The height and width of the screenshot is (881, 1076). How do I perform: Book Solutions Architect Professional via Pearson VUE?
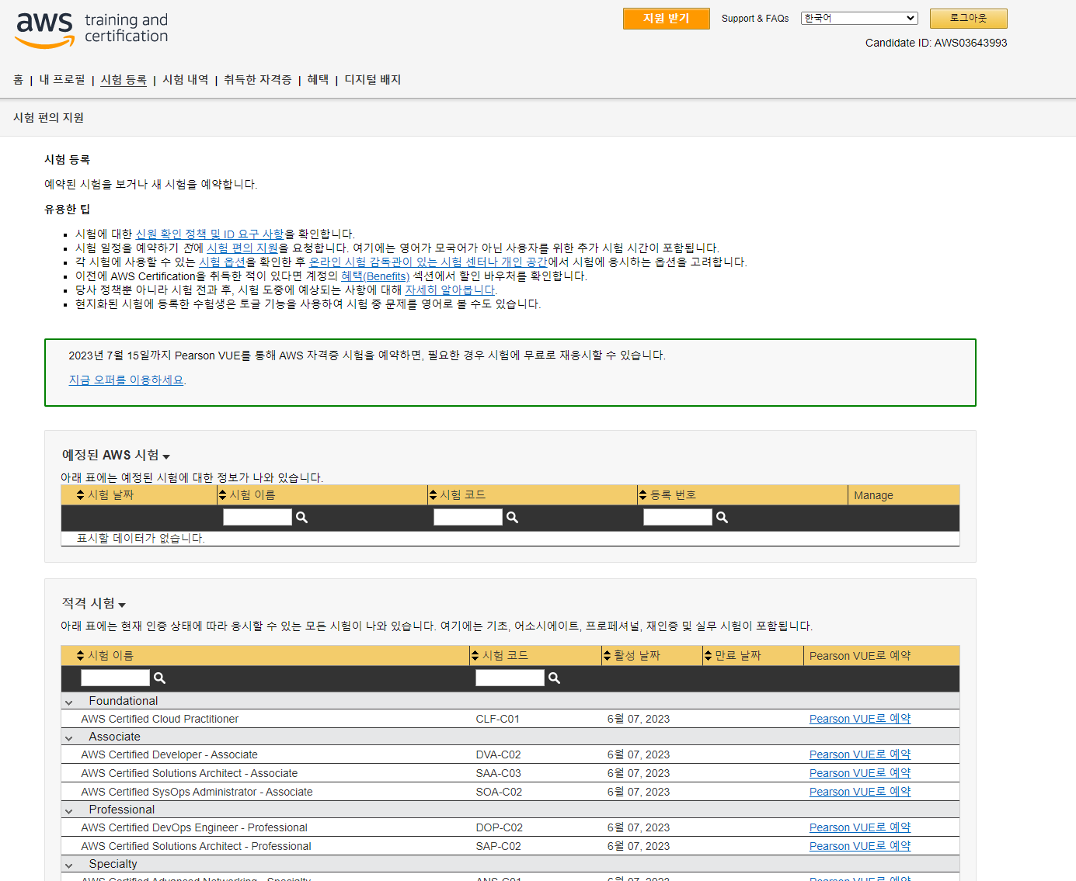click(x=860, y=847)
